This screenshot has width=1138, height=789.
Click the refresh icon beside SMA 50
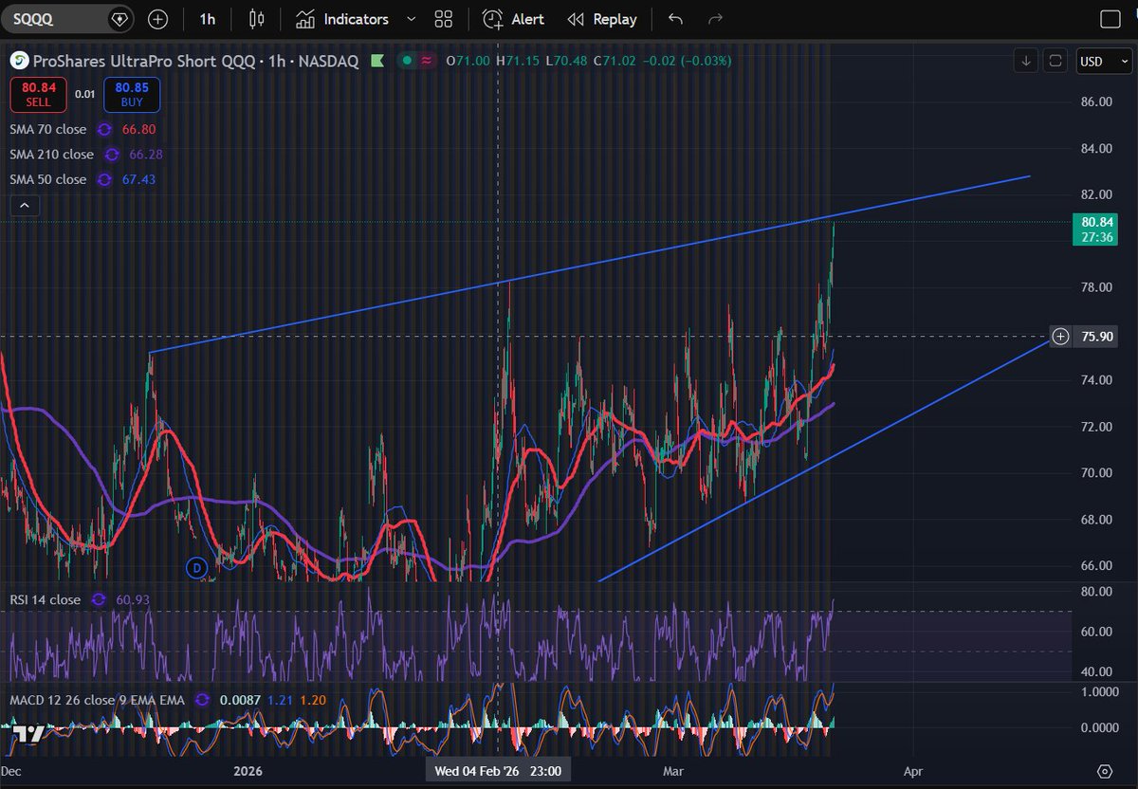click(104, 179)
